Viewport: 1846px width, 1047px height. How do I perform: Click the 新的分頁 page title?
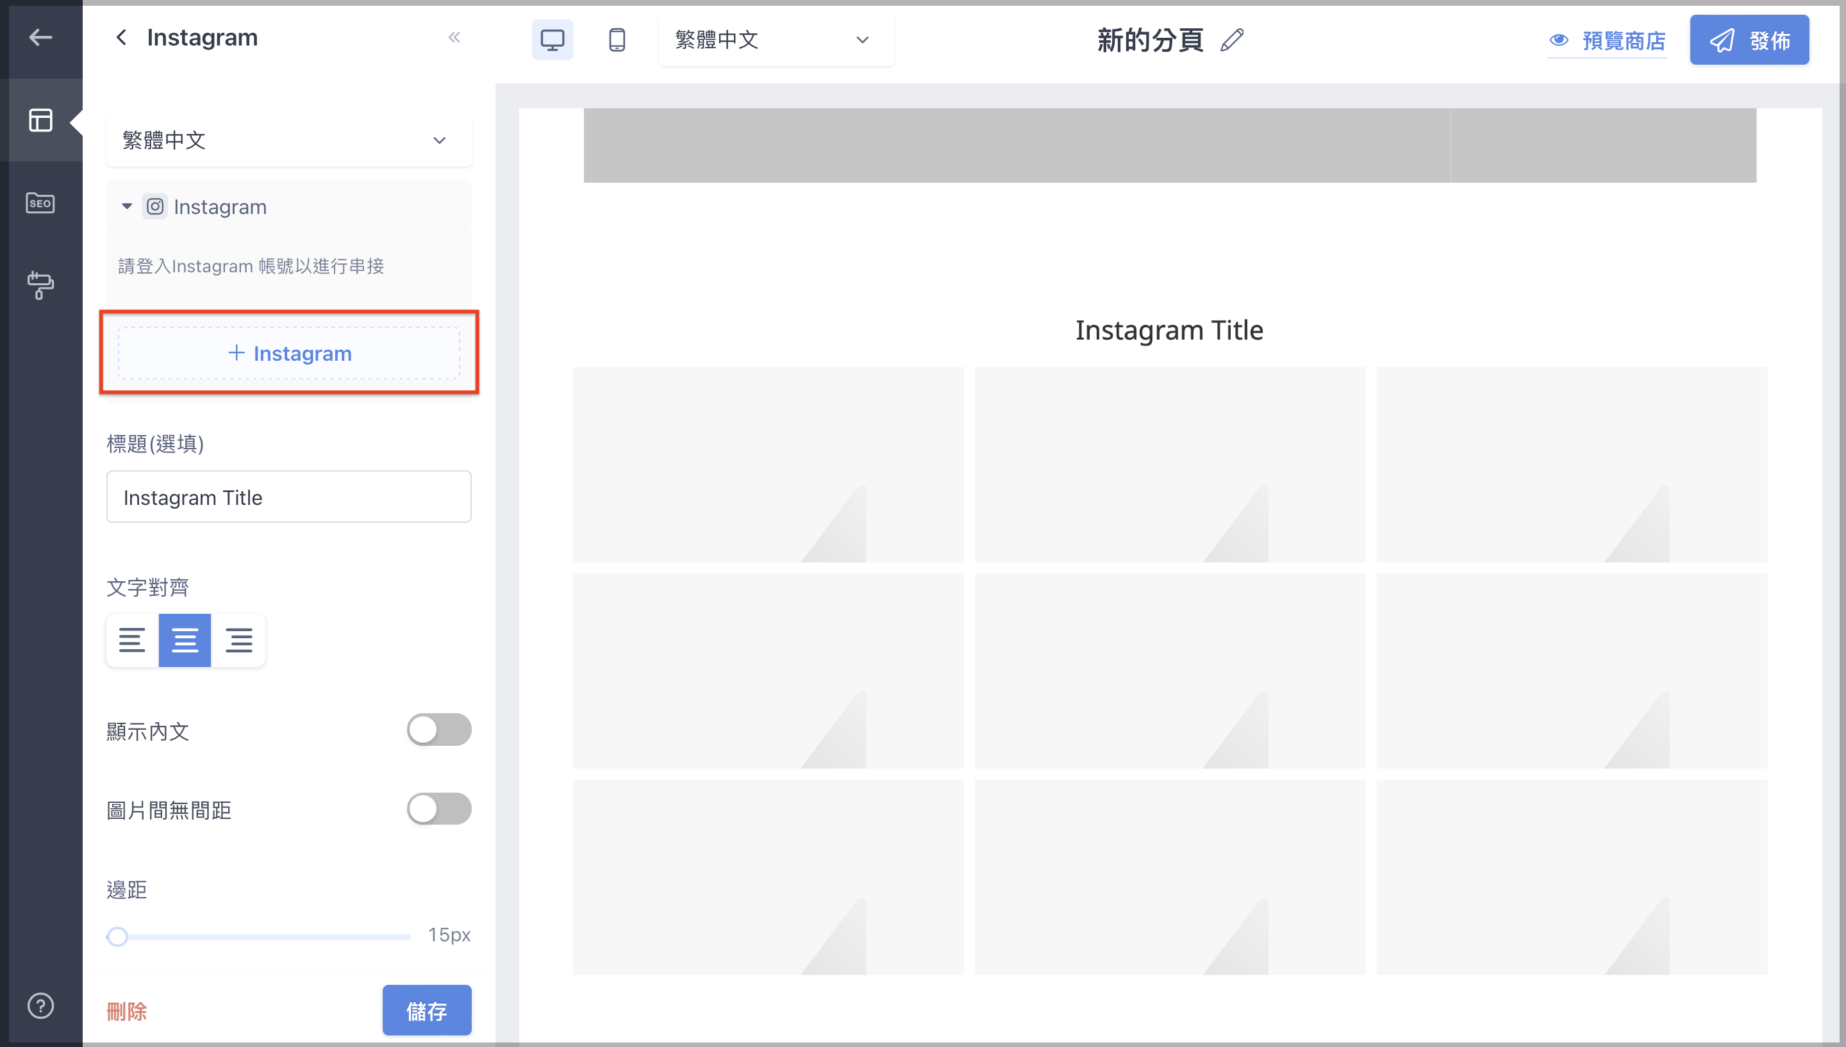click(x=1151, y=40)
